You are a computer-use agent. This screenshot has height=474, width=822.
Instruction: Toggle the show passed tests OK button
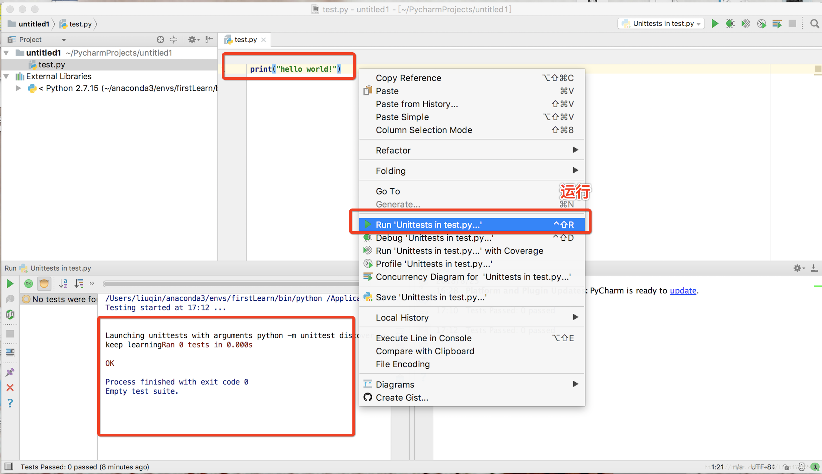coord(28,284)
